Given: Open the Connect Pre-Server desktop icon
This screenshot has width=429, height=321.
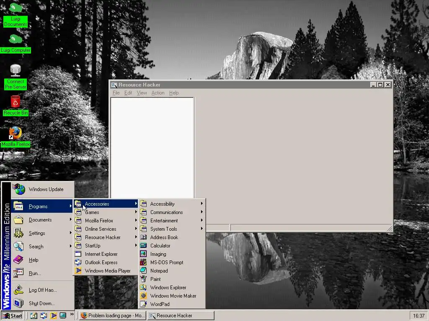Looking at the screenshot, I should click(16, 77).
